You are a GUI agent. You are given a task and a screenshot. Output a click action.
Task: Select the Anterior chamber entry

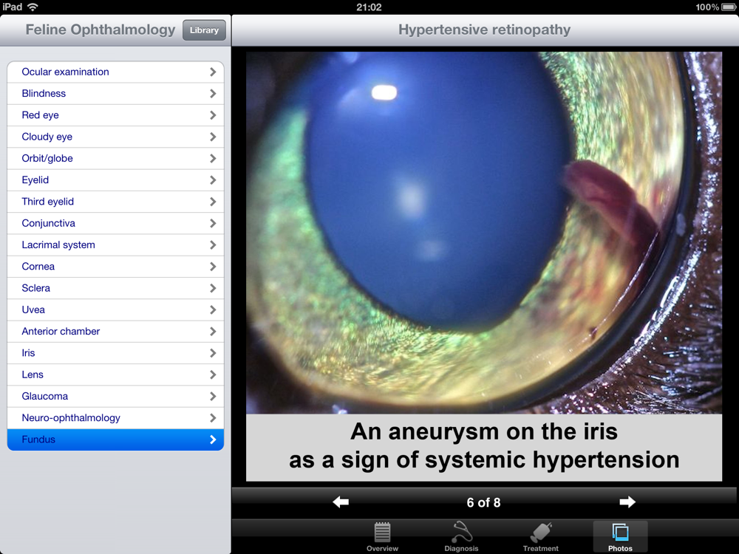tap(61, 331)
